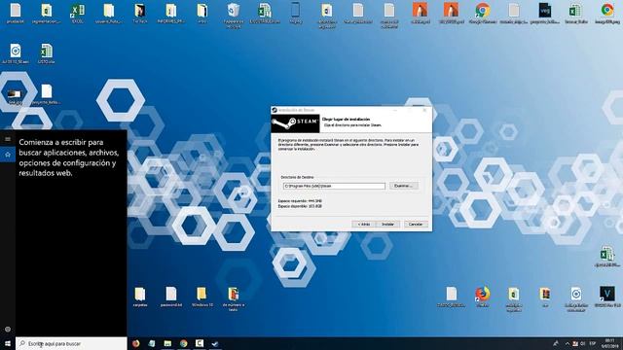
Task: Open Google Chrome from the taskbar
Action: pyautogui.click(x=183, y=343)
